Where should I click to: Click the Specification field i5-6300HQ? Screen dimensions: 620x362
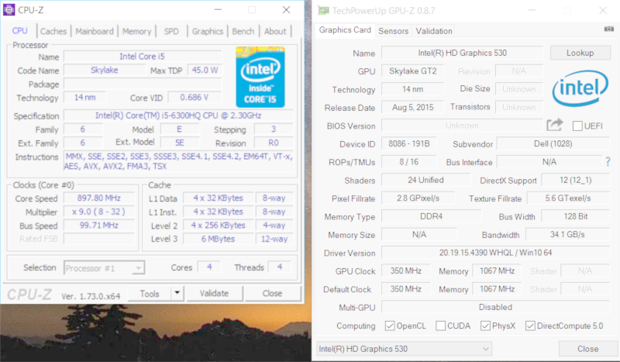[x=178, y=115]
